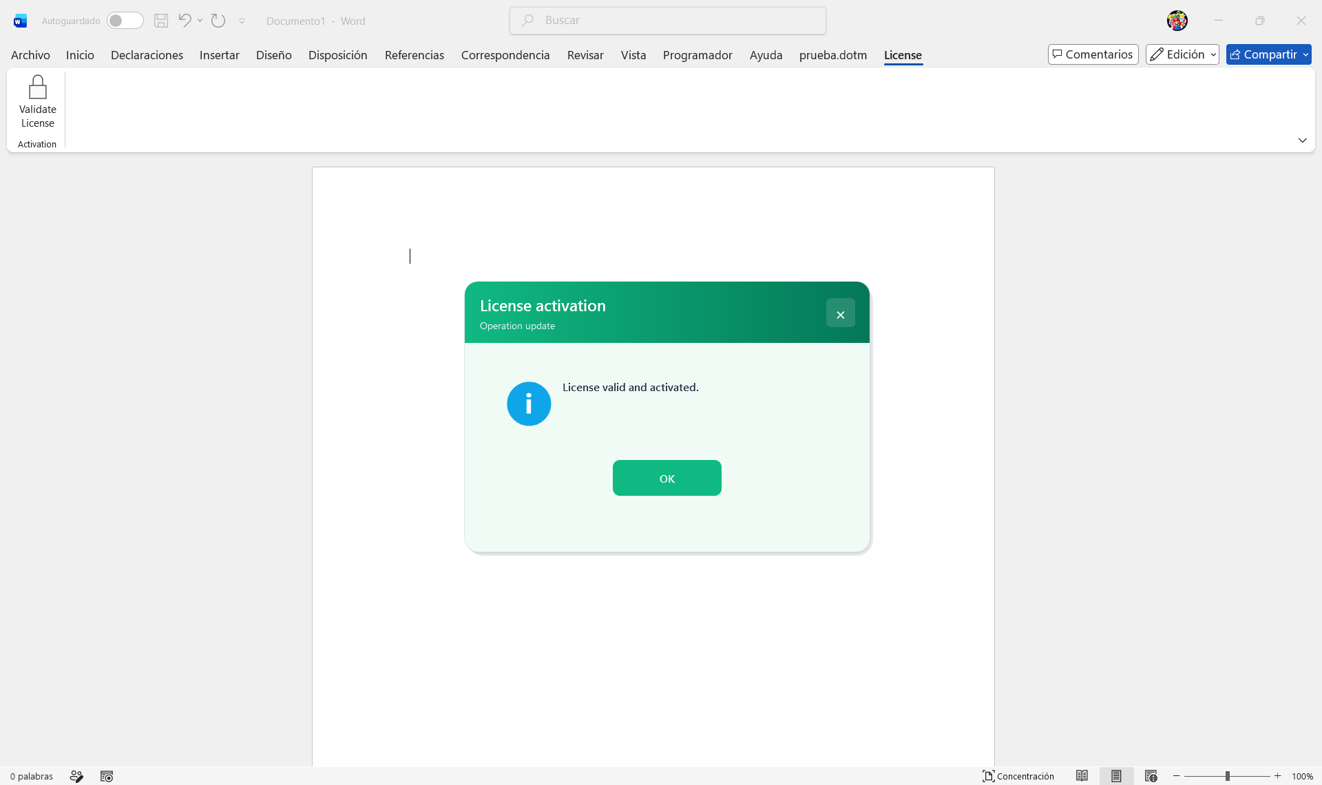Switch to Read Mode view icon

pos(1082,776)
